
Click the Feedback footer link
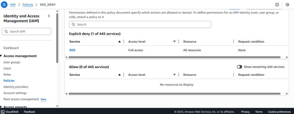(x=30, y=112)
